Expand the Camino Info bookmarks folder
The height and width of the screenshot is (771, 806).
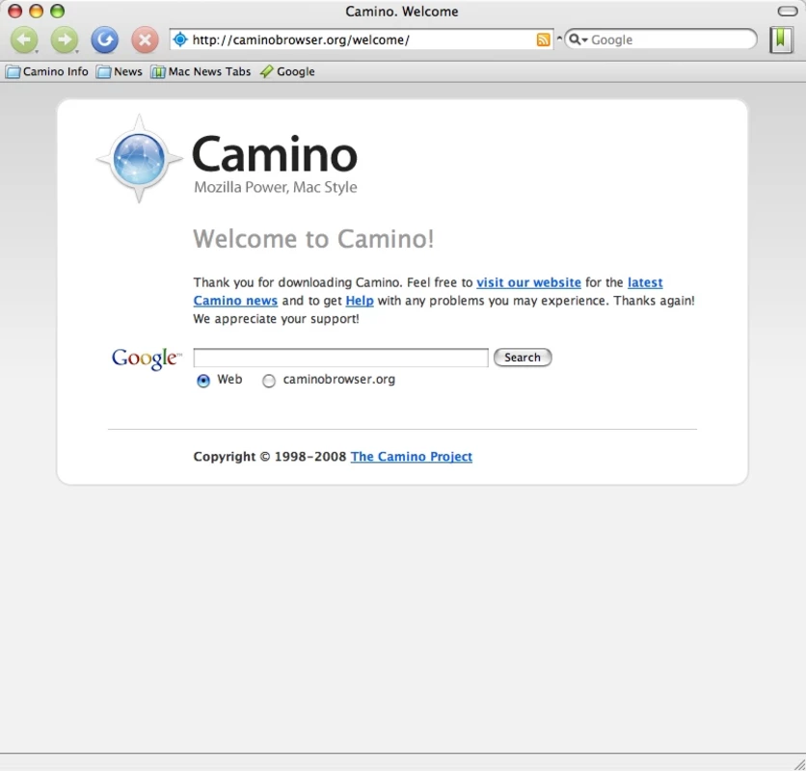(47, 71)
